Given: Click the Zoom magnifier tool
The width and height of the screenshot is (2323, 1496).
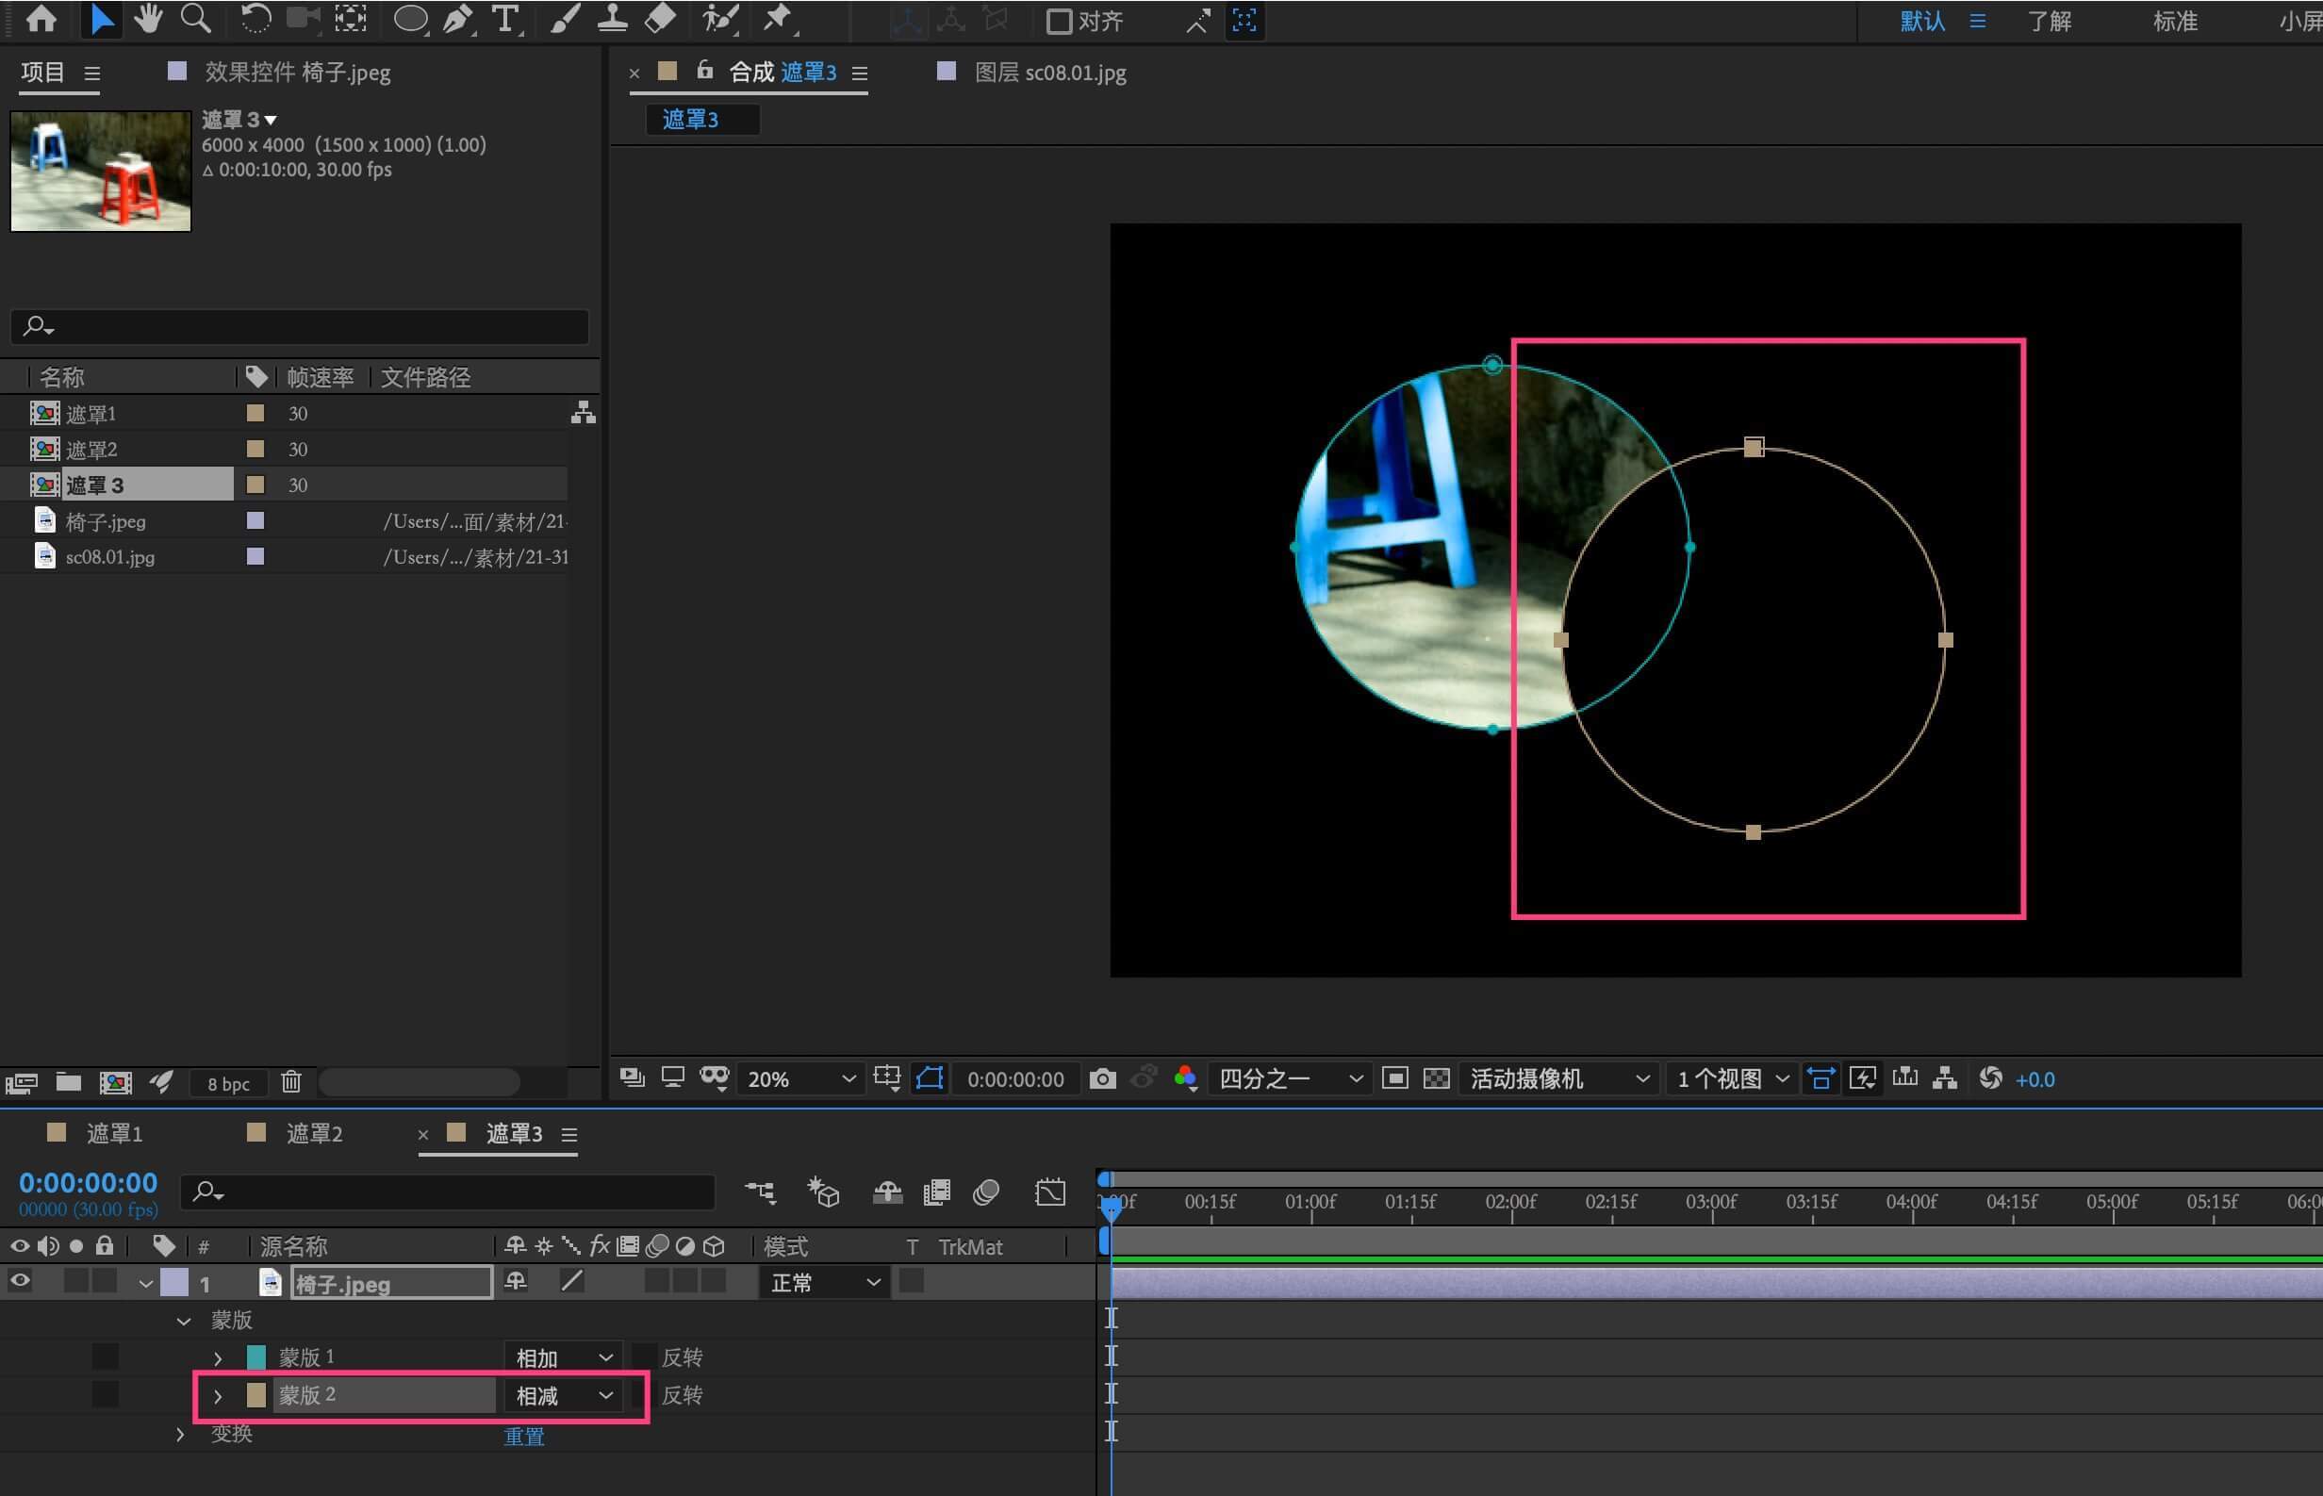Looking at the screenshot, I should pos(195,19).
